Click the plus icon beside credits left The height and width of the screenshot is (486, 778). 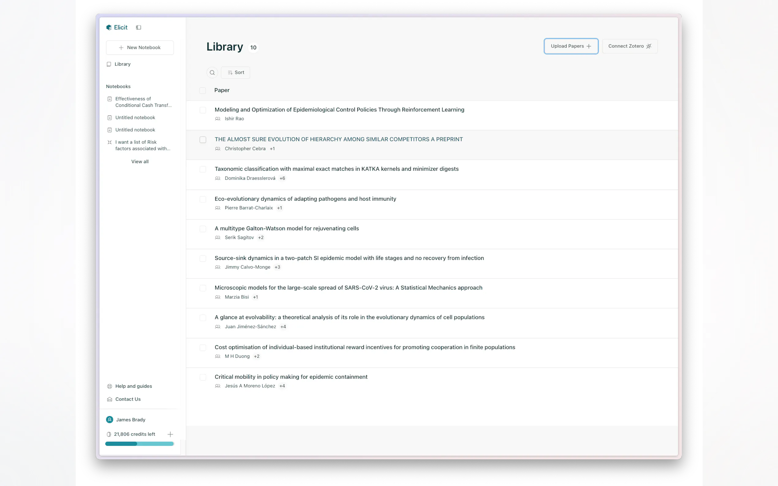pos(170,434)
